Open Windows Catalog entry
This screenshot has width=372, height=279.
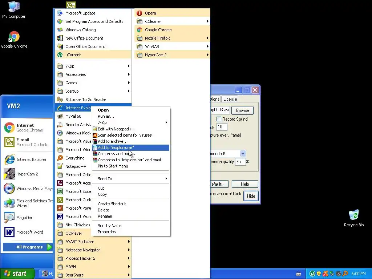pos(93,30)
